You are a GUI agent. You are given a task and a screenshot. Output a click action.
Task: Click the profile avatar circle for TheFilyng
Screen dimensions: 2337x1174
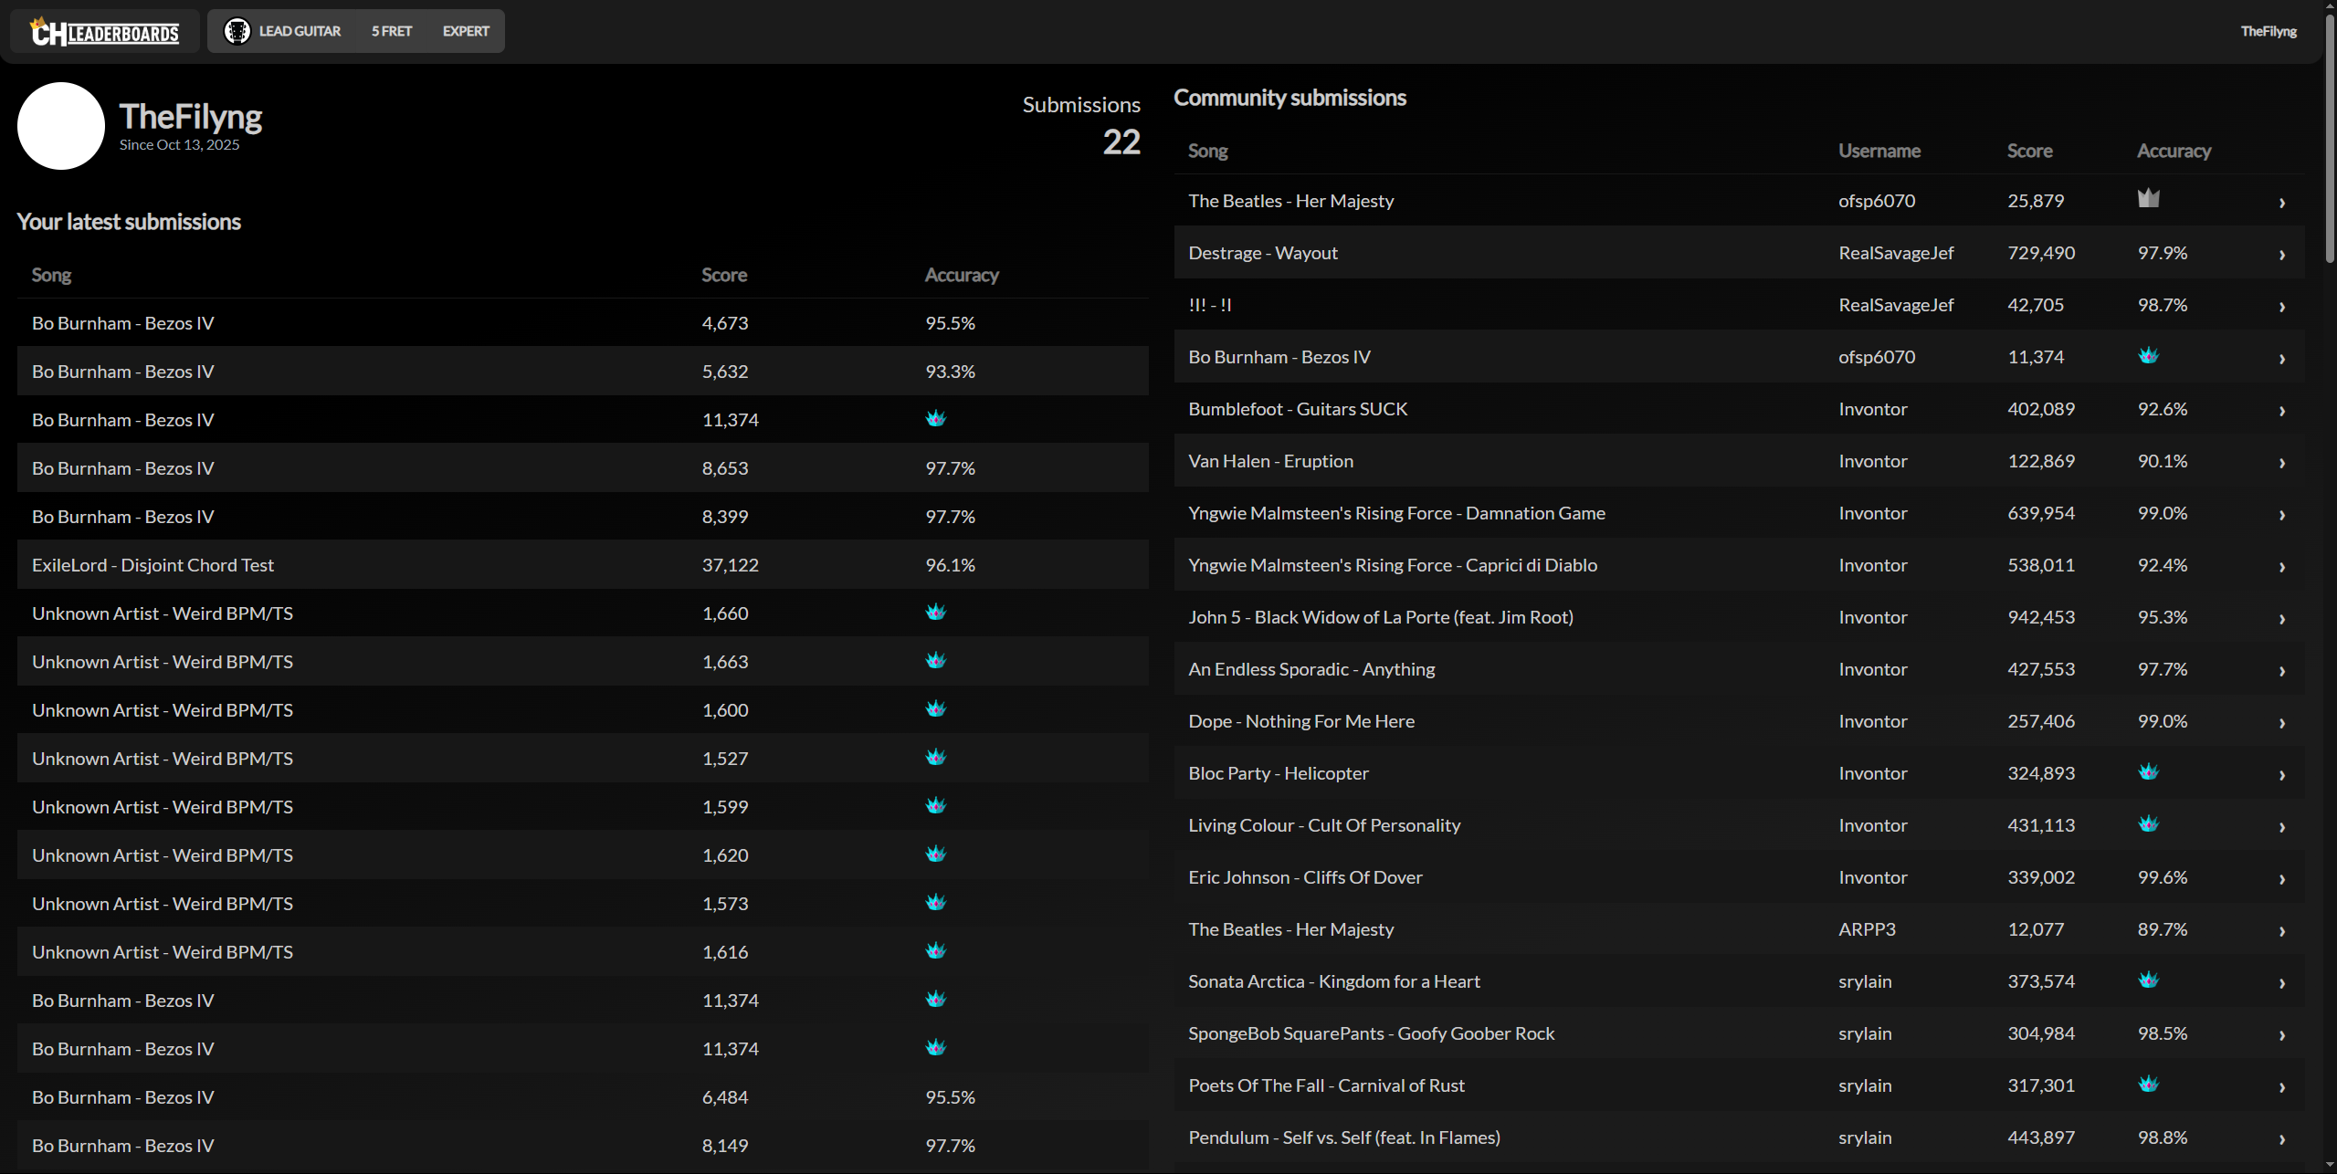60,125
